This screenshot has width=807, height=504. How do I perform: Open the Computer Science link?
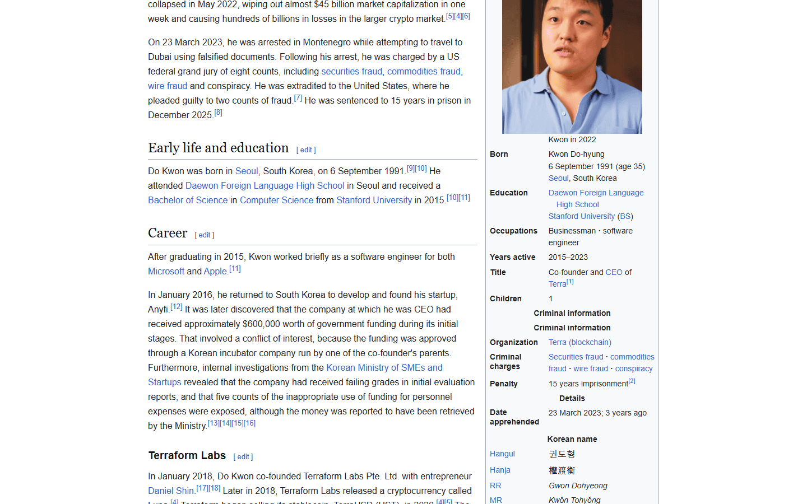[x=277, y=200]
